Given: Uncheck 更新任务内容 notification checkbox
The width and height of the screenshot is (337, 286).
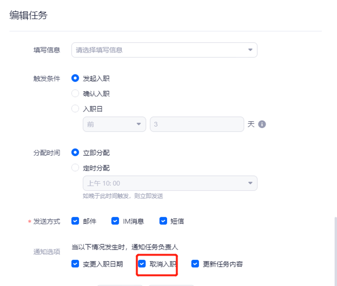Looking at the screenshot, I should (195, 264).
